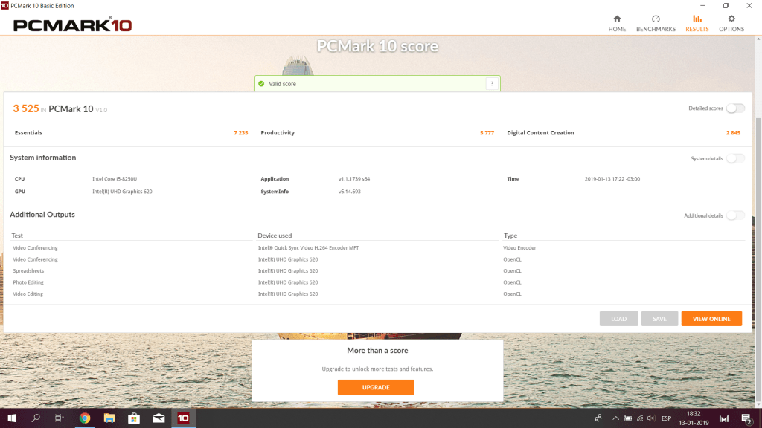Viewport: 762px width, 428px height.
Task: Go to the HOME section
Action: coord(617,23)
